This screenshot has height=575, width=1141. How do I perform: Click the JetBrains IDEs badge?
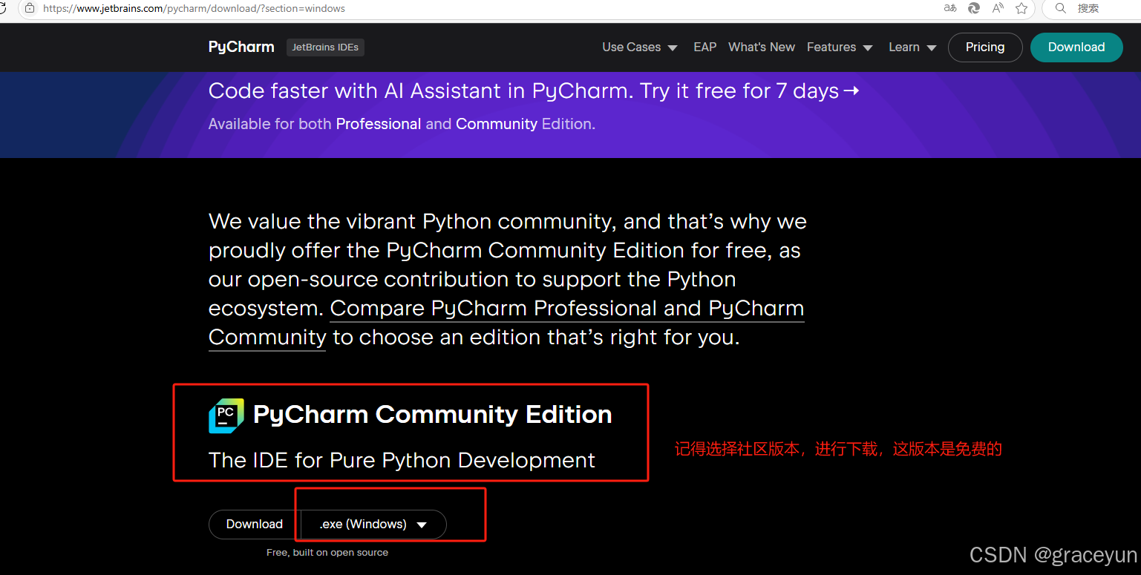point(325,47)
